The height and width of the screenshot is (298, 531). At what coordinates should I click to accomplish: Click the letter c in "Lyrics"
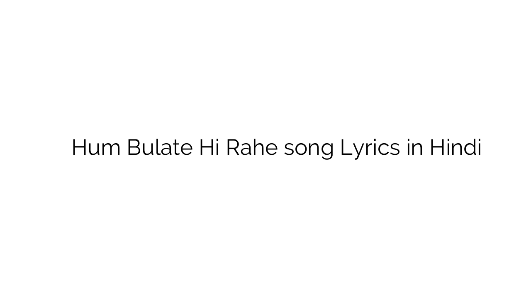click(384, 149)
